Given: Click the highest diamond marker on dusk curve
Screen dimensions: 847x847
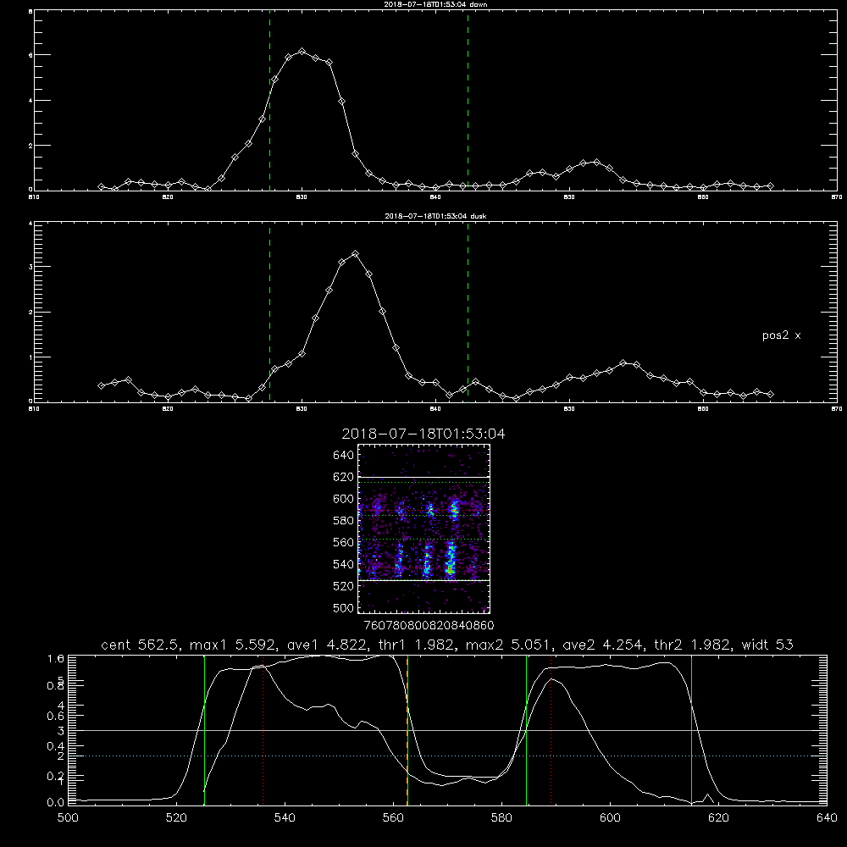Looking at the screenshot, I should [355, 253].
